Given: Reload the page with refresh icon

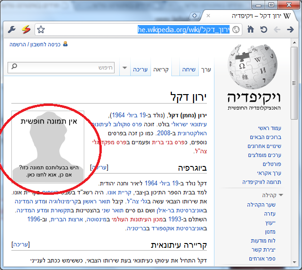Looking at the screenshot, I should click(264, 29).
